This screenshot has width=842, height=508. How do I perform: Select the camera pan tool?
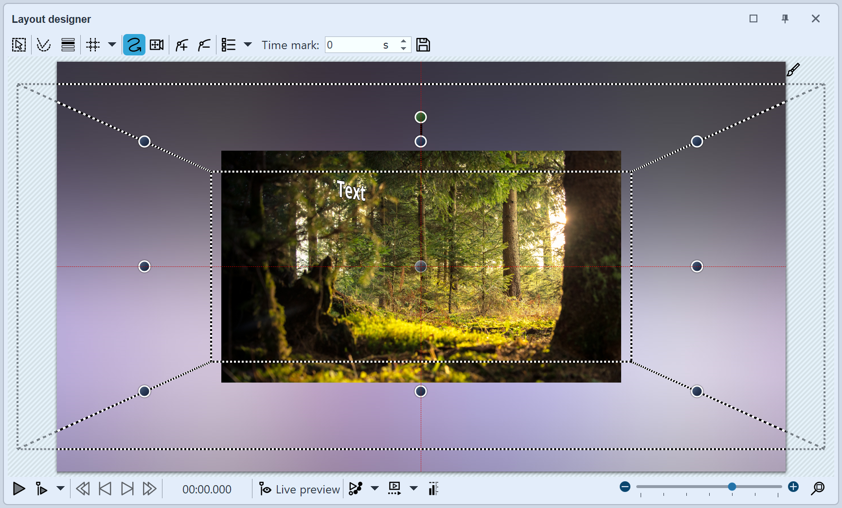(x=157, y=45)
